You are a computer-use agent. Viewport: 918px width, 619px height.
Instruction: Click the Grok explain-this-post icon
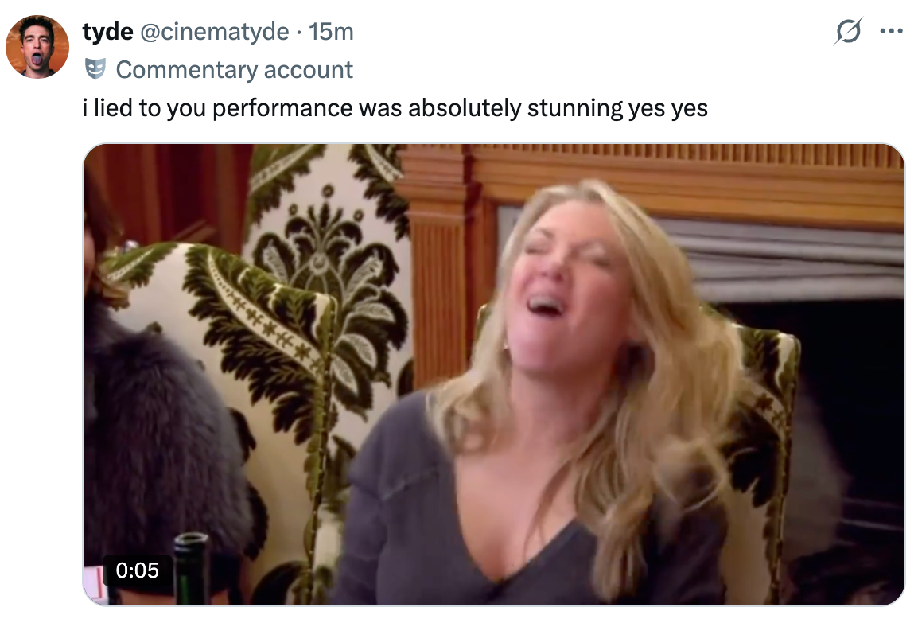click(848, 33)
